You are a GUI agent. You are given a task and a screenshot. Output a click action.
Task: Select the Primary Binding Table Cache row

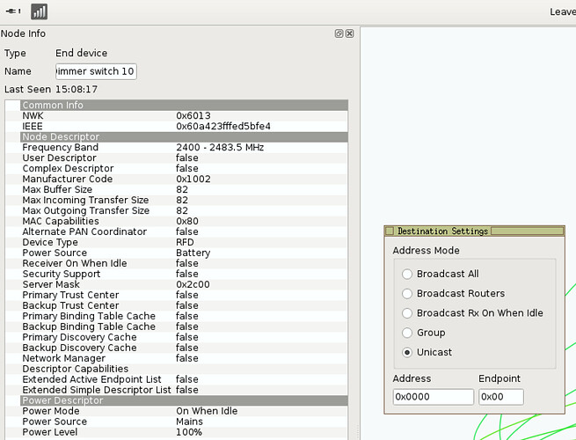(177, 316)
